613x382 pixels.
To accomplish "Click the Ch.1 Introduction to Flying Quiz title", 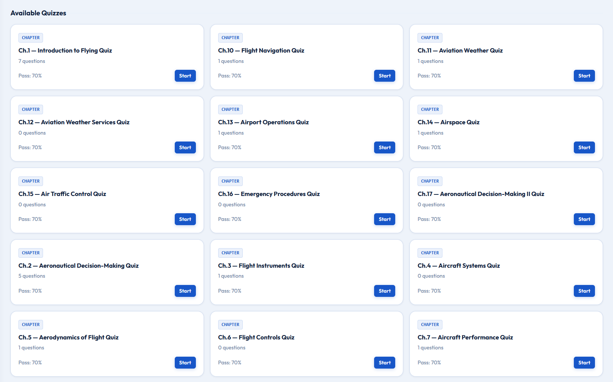I will [x=65, y=51].
